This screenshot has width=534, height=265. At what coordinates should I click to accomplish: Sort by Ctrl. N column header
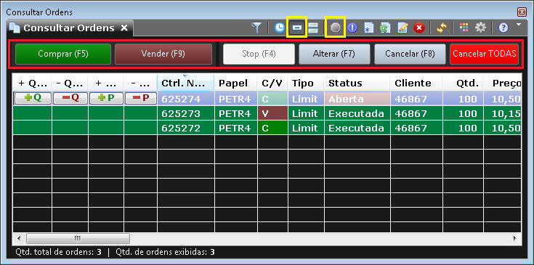click(x=185, y=83)
